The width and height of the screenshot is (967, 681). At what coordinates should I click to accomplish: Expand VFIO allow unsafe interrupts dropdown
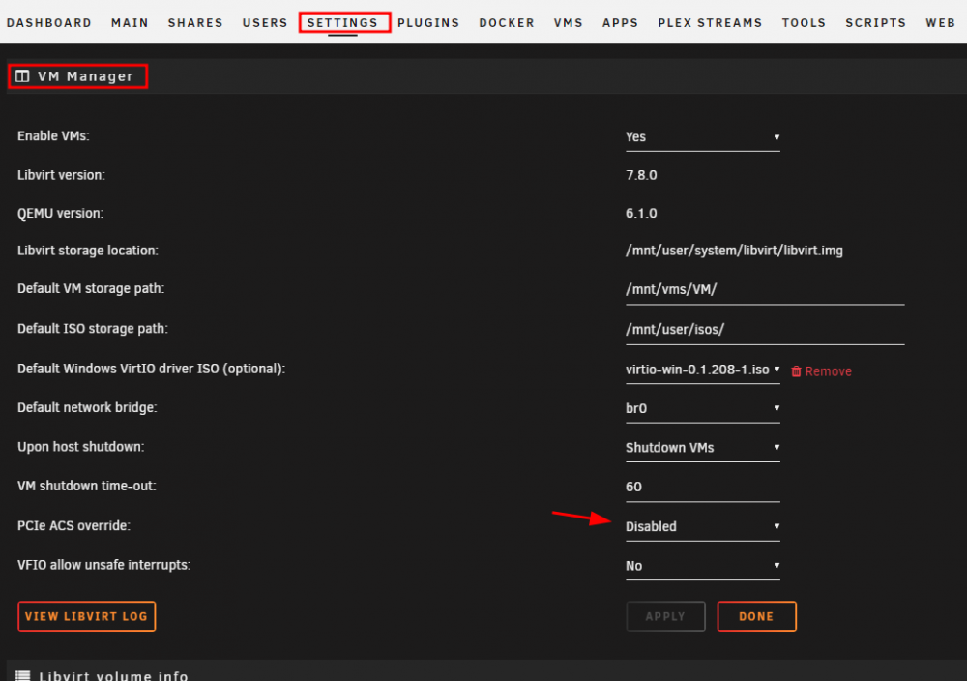click(702, 566)
